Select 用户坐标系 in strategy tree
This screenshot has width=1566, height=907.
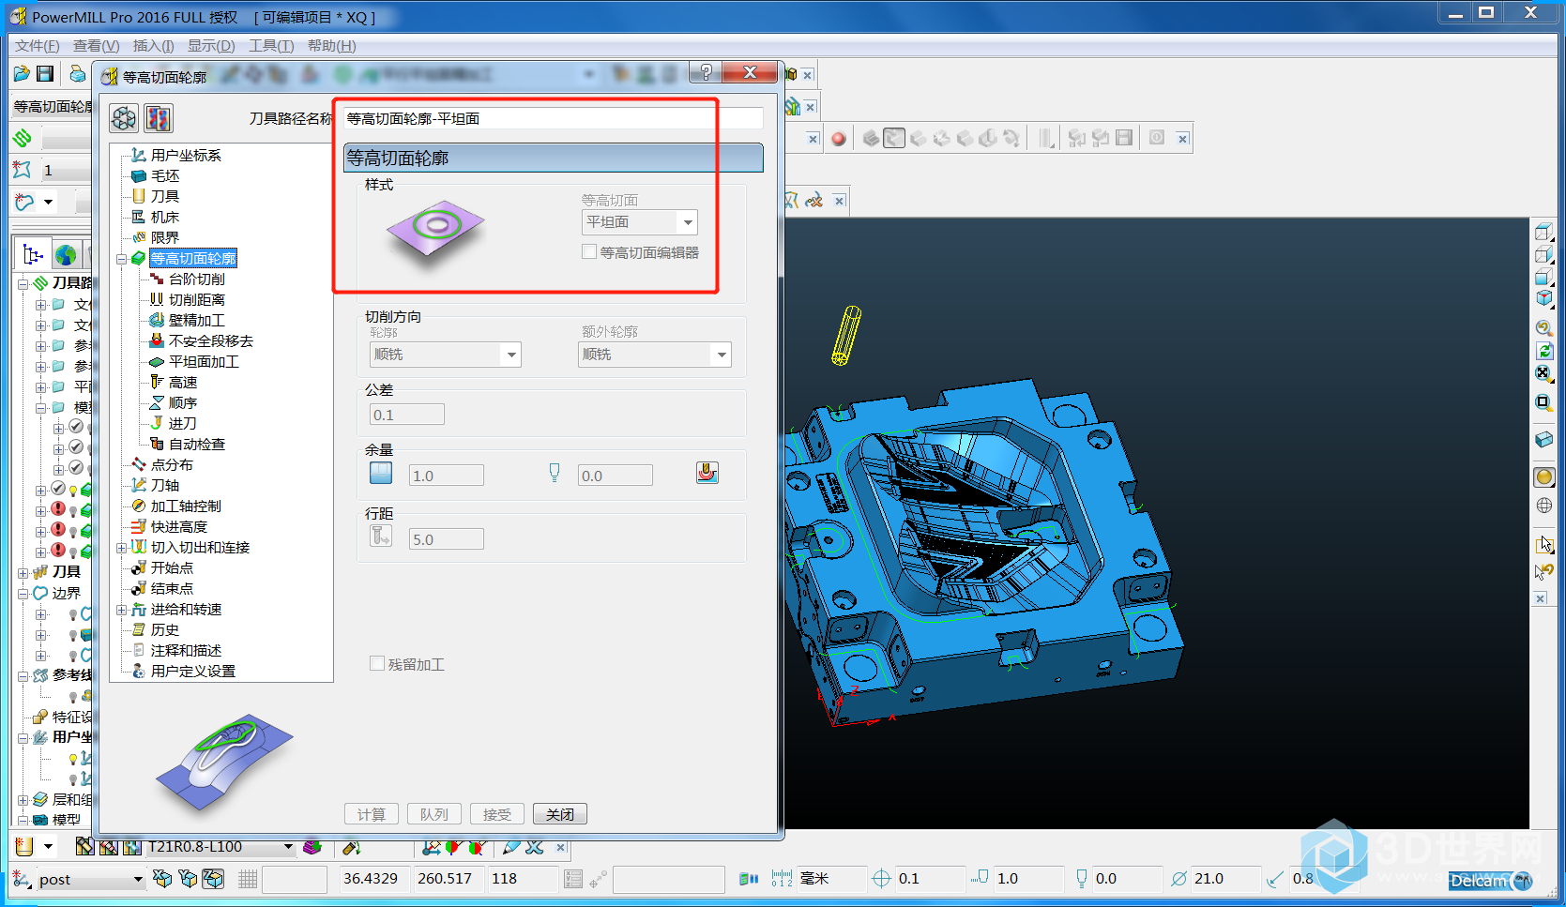(186, 156)
